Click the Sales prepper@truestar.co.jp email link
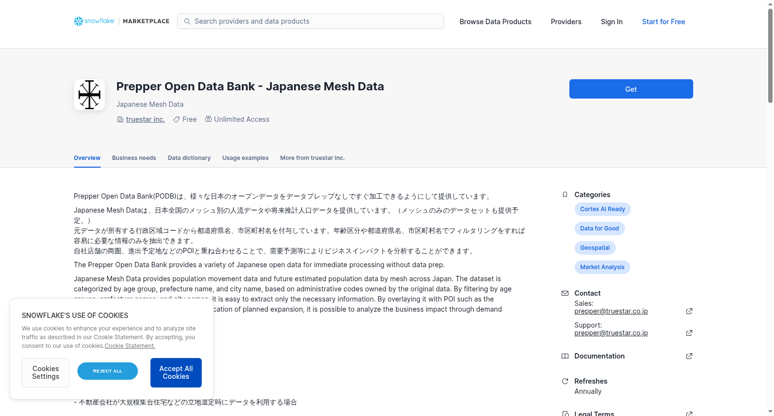 coord(611,311)
